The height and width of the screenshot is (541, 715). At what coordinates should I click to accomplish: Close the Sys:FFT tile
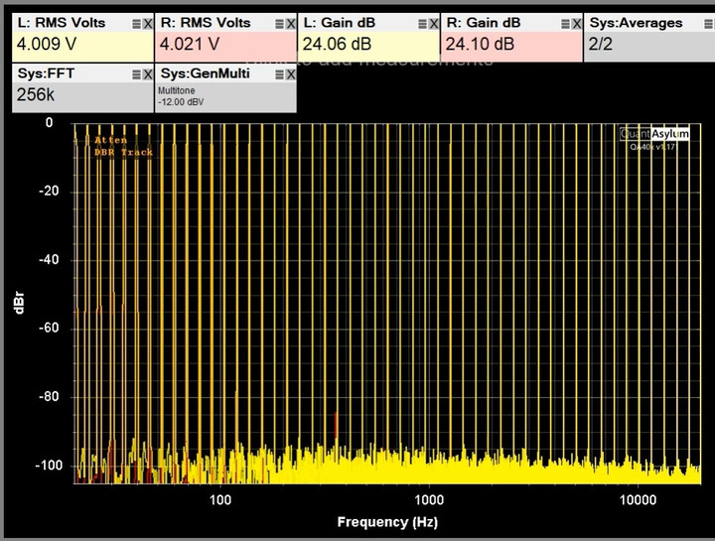pyautogui.click(x=148, y=74)
